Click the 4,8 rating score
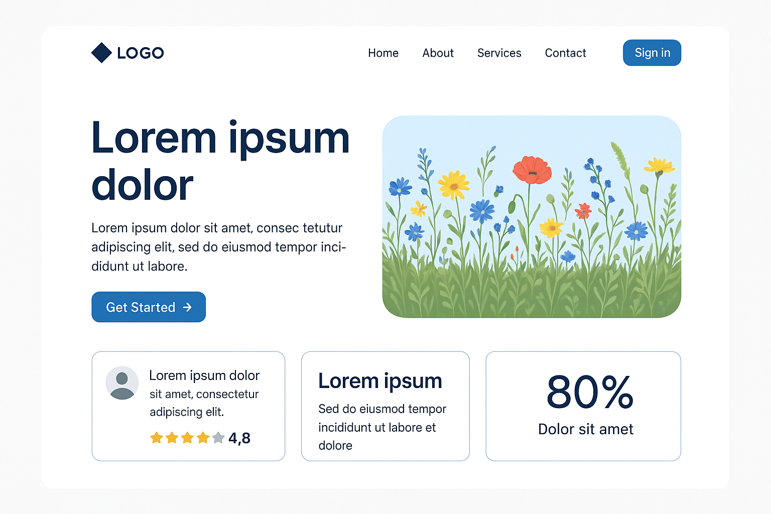The image size is (771, 514). 239,439
